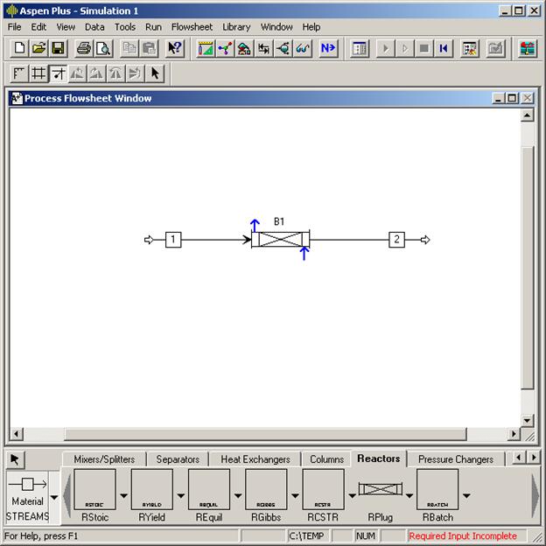
Task: Click the Save diskette icon
Action: [x=58, y=48]
